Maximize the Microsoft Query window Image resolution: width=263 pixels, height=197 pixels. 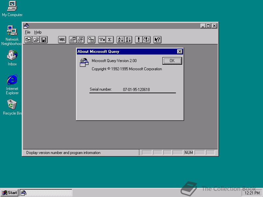pyautogui.click(x=208, y=26)
